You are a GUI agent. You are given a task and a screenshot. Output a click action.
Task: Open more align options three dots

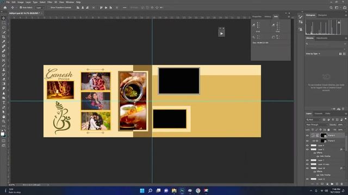coord(125,8)
